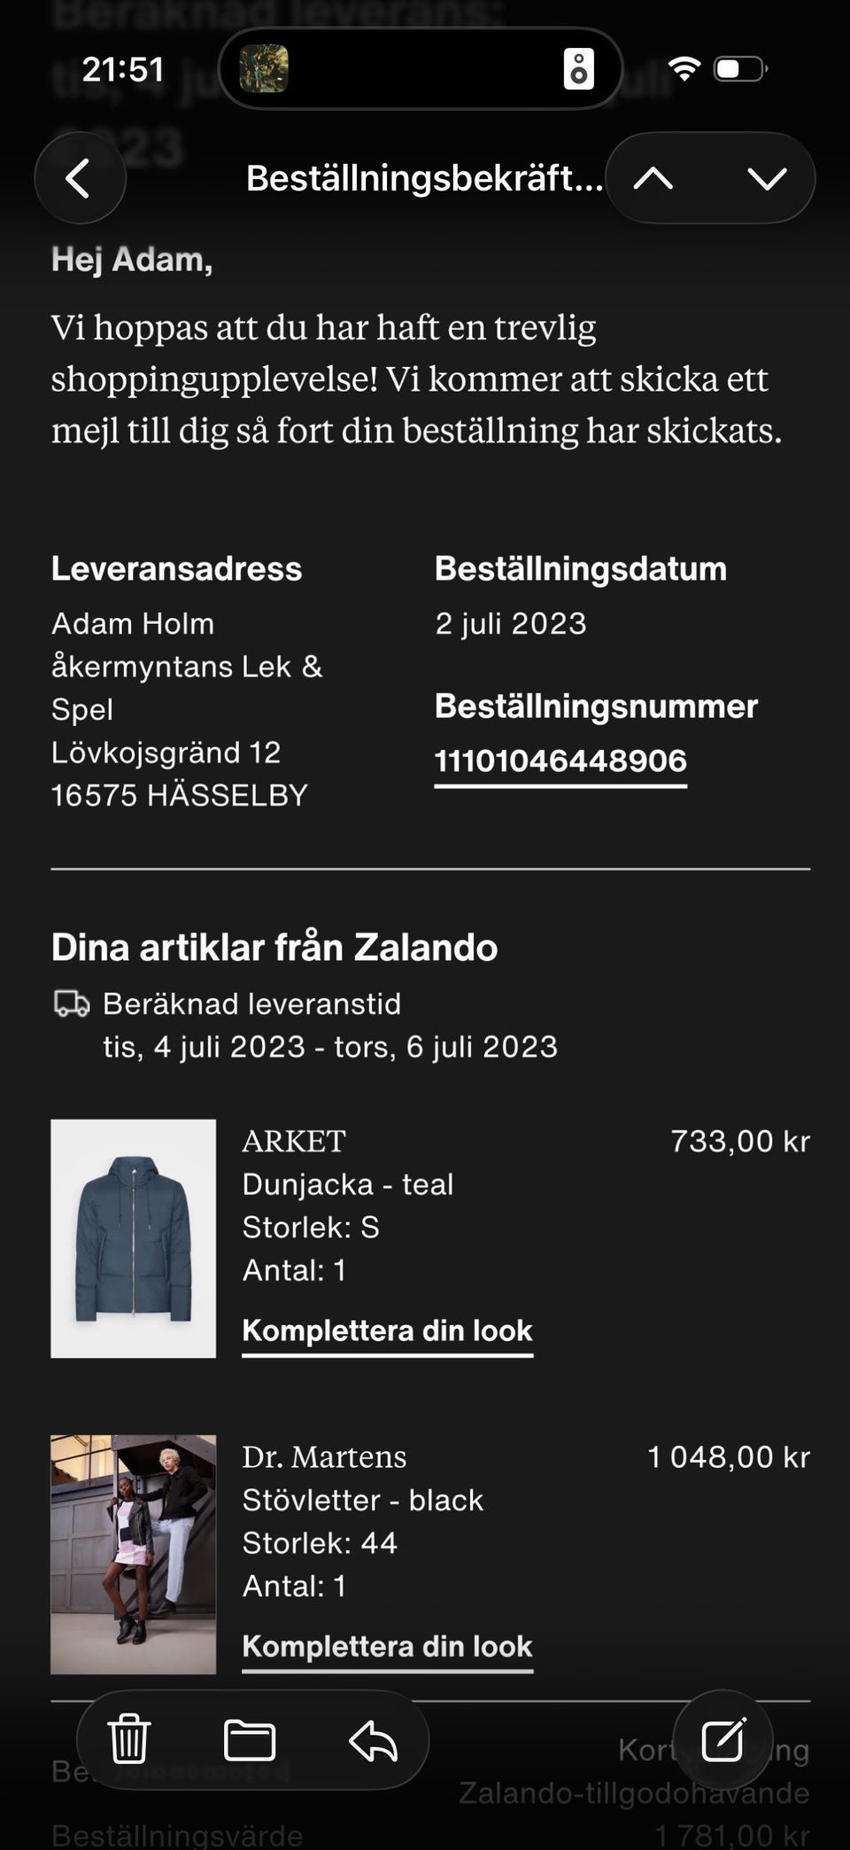Screen dimensions: 850x1850
Task: Tap the Lövkojsgränd 12 delivery address
Action: coord(166,753)
